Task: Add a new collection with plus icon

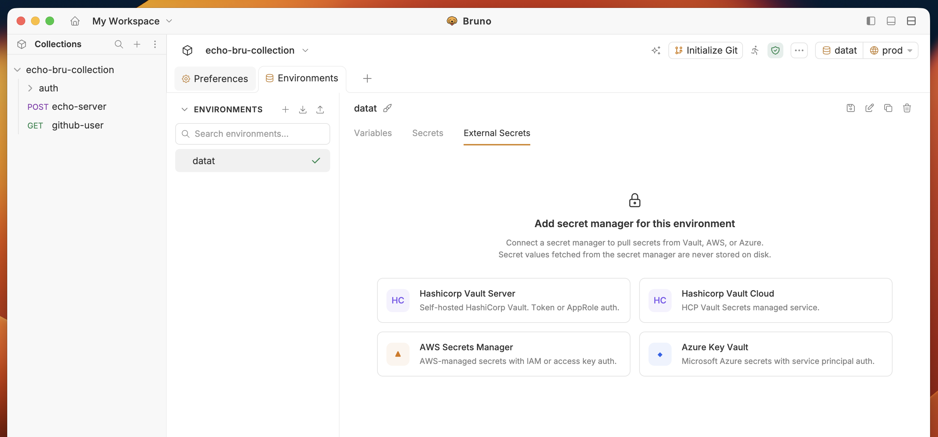Action: point(137,44)
